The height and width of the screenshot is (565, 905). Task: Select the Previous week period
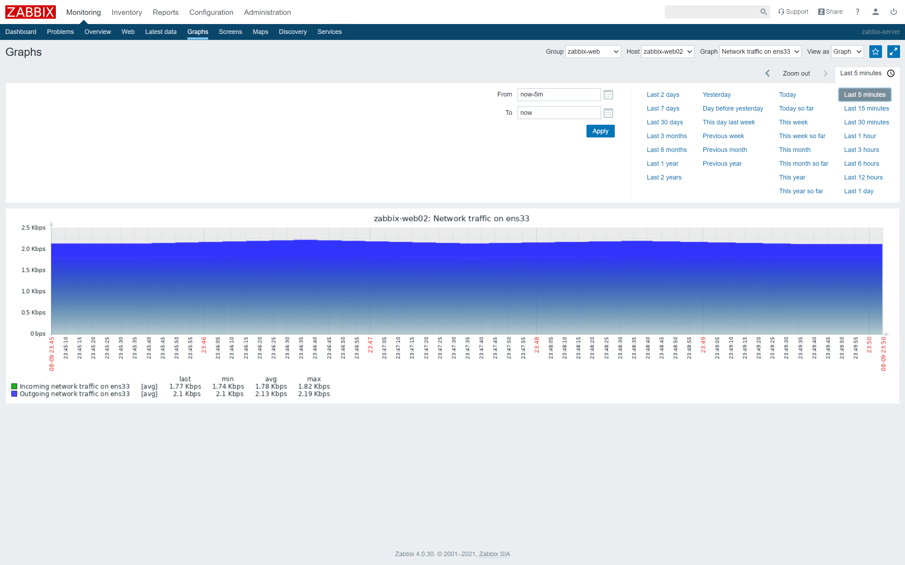click(723, 136)
